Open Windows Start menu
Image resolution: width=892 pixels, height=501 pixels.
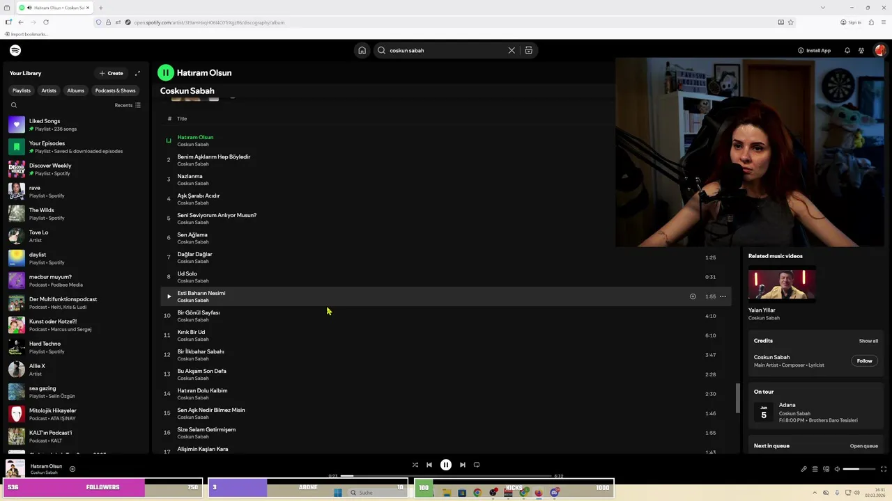[338, 493]
